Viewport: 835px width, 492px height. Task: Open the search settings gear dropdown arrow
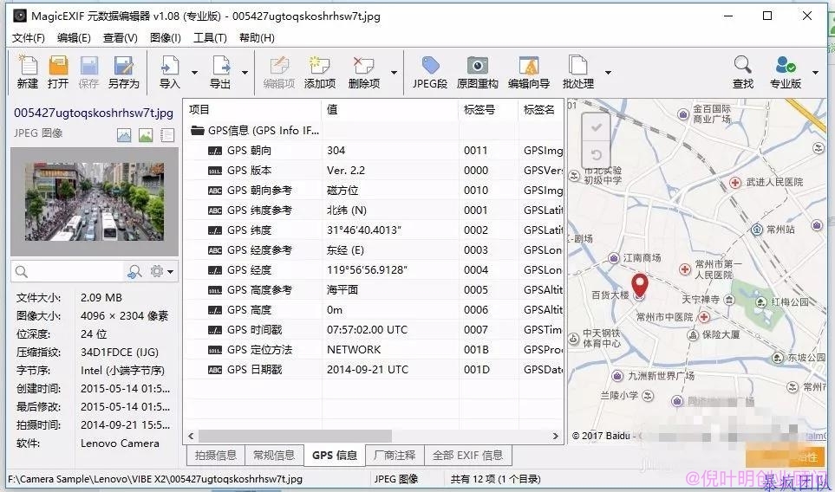click(171, 272)
